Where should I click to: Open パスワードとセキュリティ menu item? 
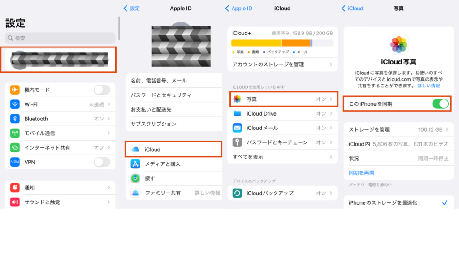point(174,95)
